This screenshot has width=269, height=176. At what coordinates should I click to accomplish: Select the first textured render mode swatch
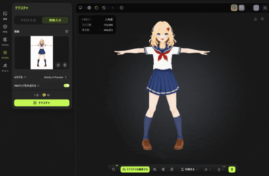[x=234, y=8]
